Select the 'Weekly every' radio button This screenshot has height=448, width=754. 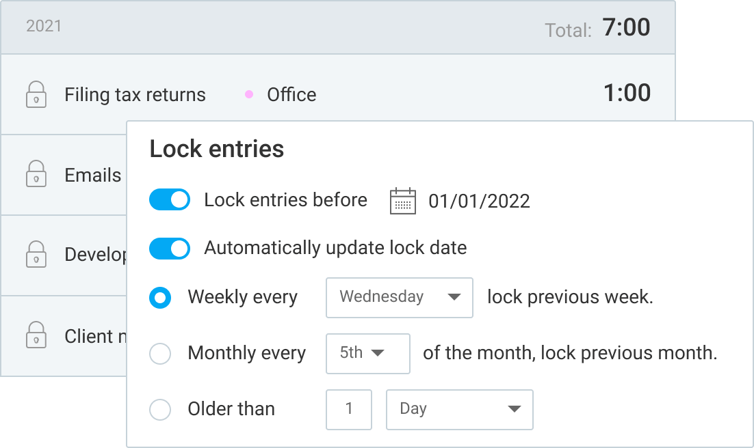point(160,298)
